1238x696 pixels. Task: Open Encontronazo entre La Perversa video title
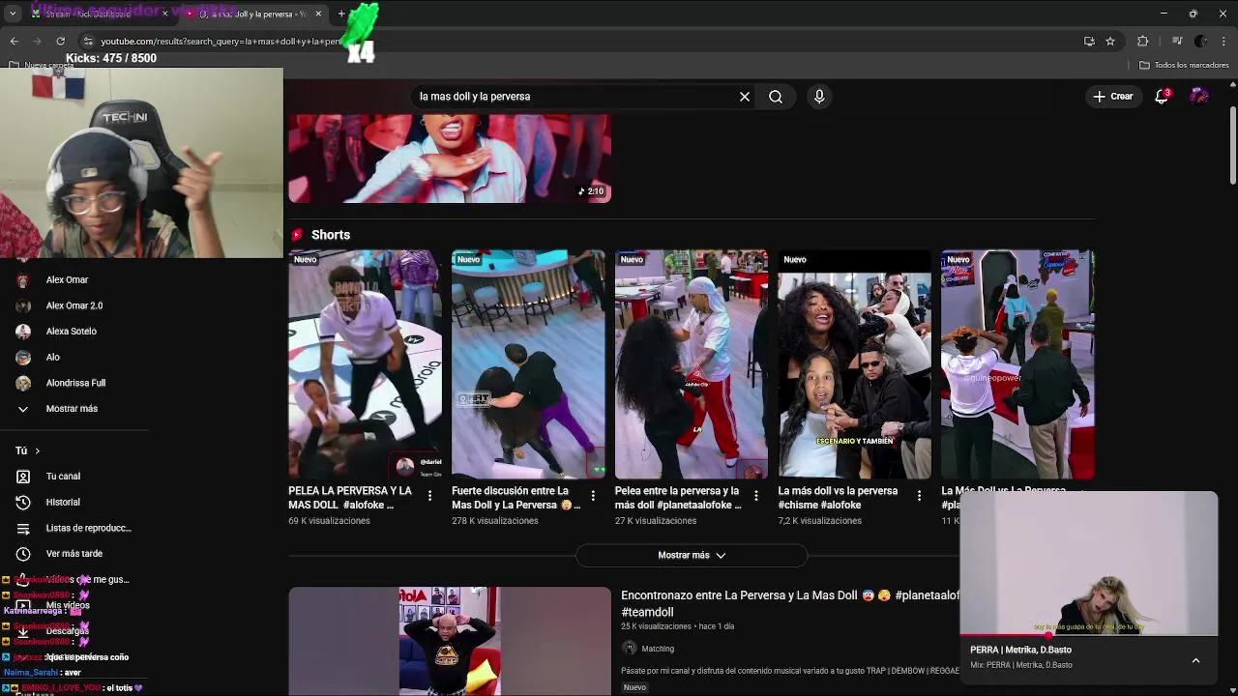(x=790, y=603)
